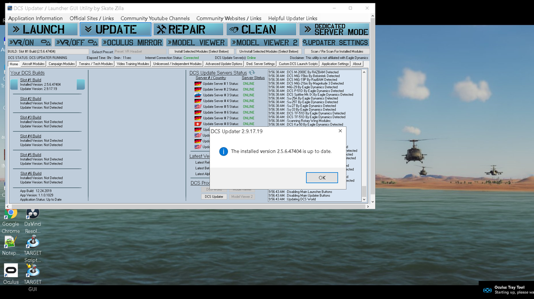Viewport: 534px width, 299px height.
Task: Open Application Information menu
Action: click(x=35, y=18)
